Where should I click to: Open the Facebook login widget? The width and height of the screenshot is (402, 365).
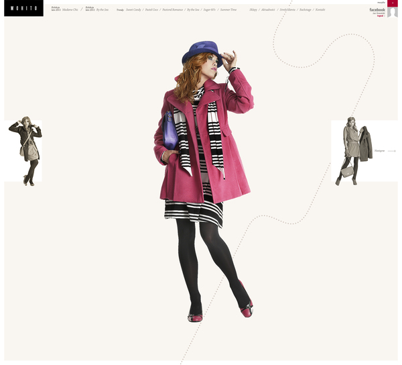377,11
